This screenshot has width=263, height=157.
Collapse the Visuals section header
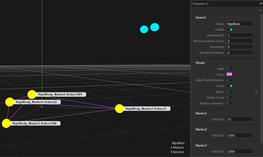coord(200,62)
